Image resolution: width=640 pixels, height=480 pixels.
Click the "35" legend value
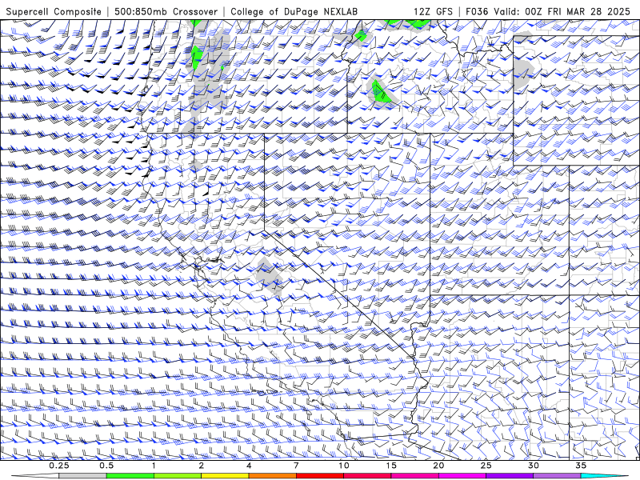(581, 466)
